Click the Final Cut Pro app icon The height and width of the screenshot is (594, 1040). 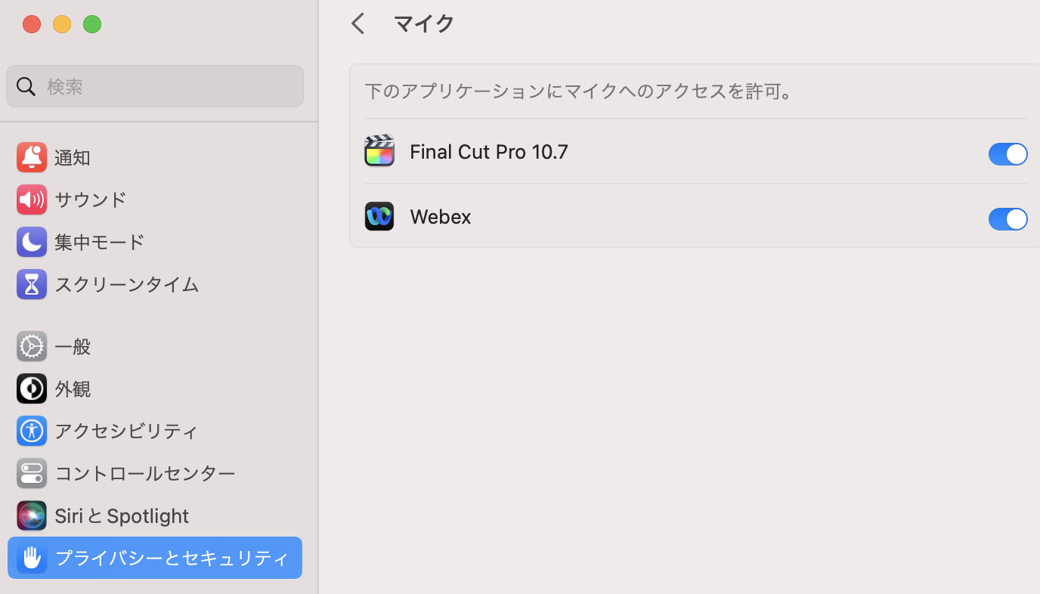click(x=379, y=151)
